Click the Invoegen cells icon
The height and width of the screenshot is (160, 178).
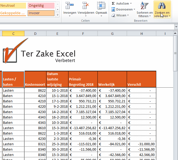(70, 5)
